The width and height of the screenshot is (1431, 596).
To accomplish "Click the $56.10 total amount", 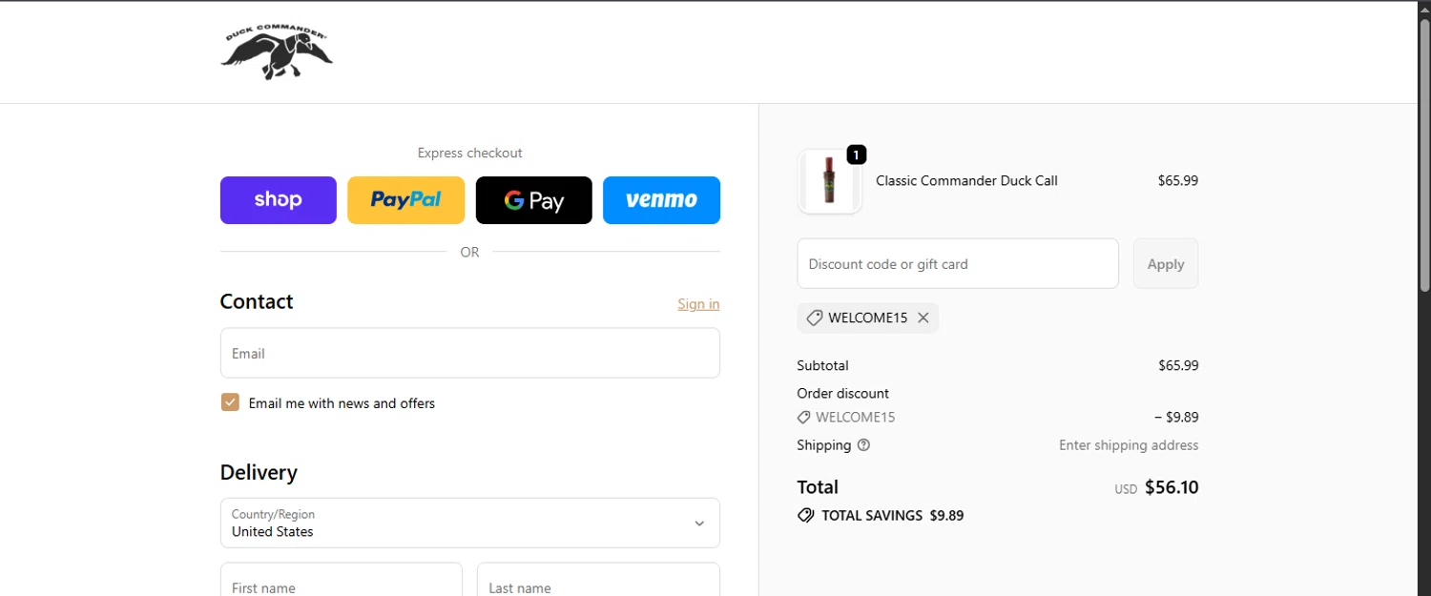I will click(1172, 487).
